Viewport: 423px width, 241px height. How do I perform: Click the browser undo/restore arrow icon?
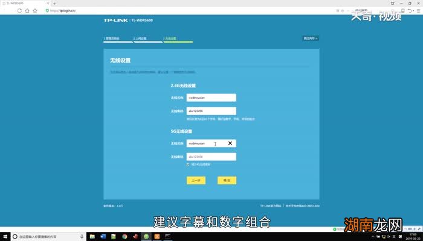tap(410, 11)
